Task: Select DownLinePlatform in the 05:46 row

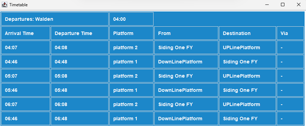Action: pos(186,90)
